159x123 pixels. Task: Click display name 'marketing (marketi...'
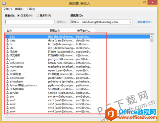point(61,67)
